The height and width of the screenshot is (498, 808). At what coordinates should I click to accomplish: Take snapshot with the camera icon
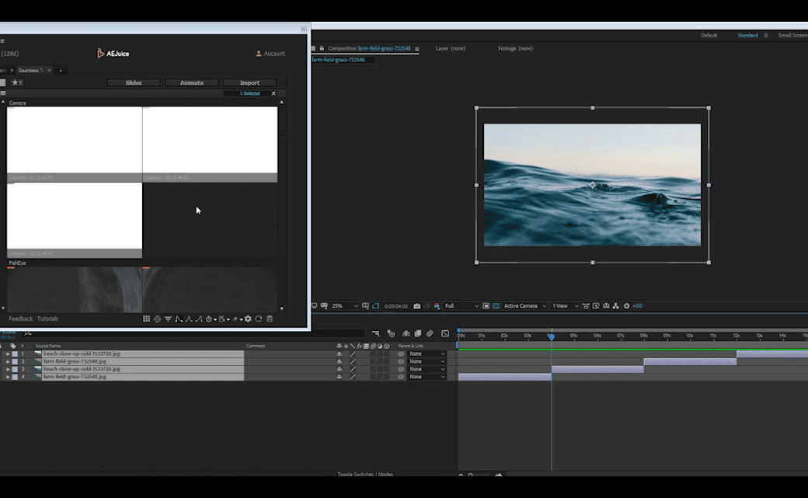(x=417, y=305)
